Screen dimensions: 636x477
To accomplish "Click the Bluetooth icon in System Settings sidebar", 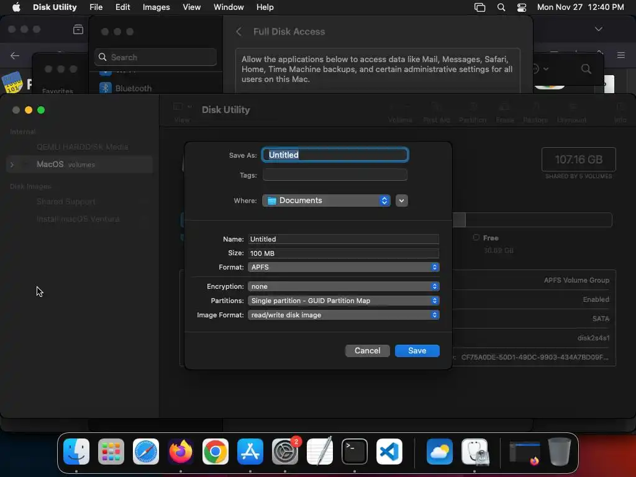I will click(x=106, y=88).
